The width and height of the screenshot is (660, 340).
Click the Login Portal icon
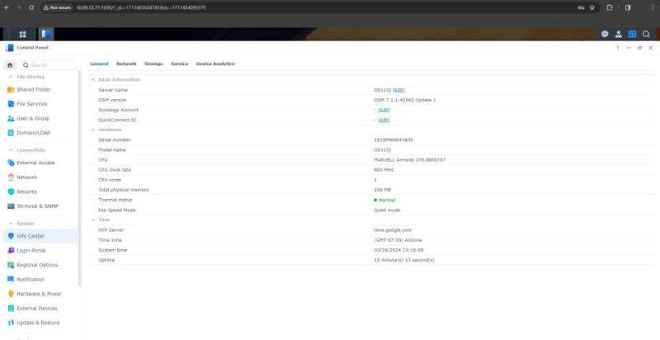click(x=11, y=250)
